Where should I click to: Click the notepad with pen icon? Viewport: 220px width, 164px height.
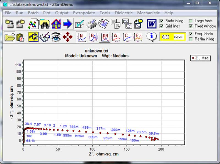coord(45,37)
